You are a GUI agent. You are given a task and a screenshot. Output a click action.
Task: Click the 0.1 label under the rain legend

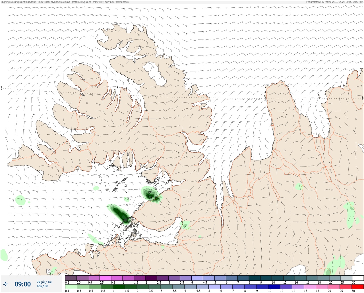(67, 291)
